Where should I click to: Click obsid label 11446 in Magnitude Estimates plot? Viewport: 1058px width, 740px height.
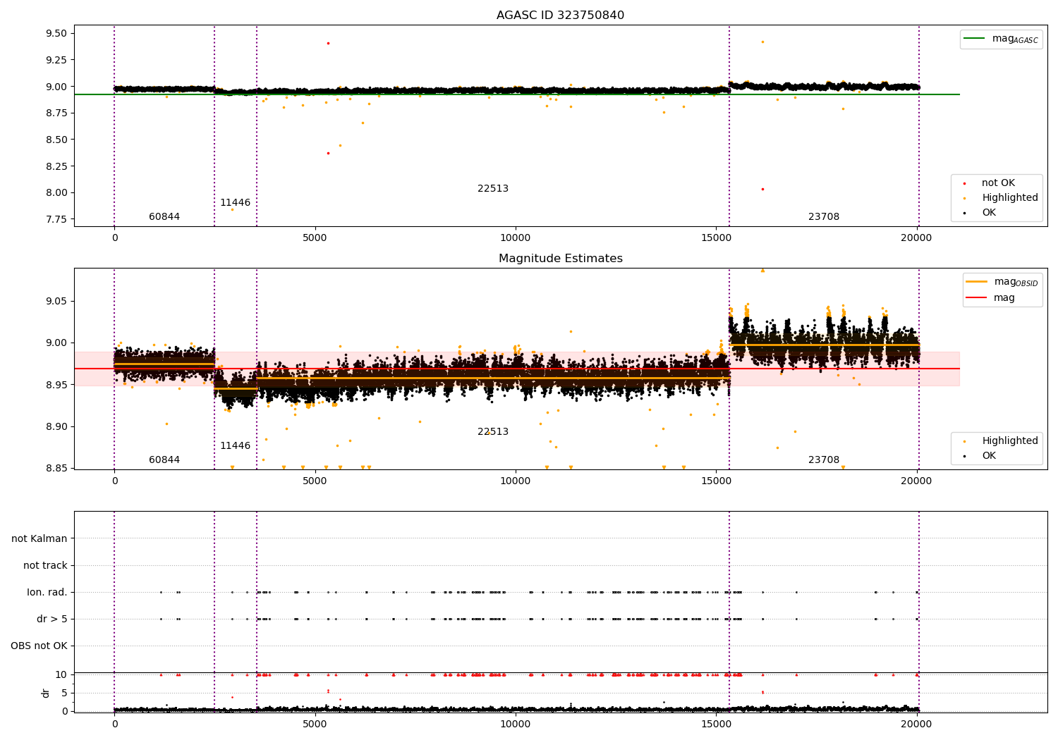click(x=235, y=446)
